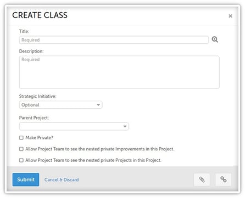Click the Cancel & Discard link
Screen dimensions: 245x198
62,180
